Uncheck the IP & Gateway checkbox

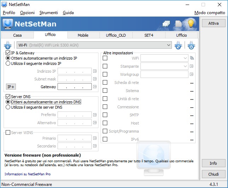pyautogui.click(x=8, y=53)
